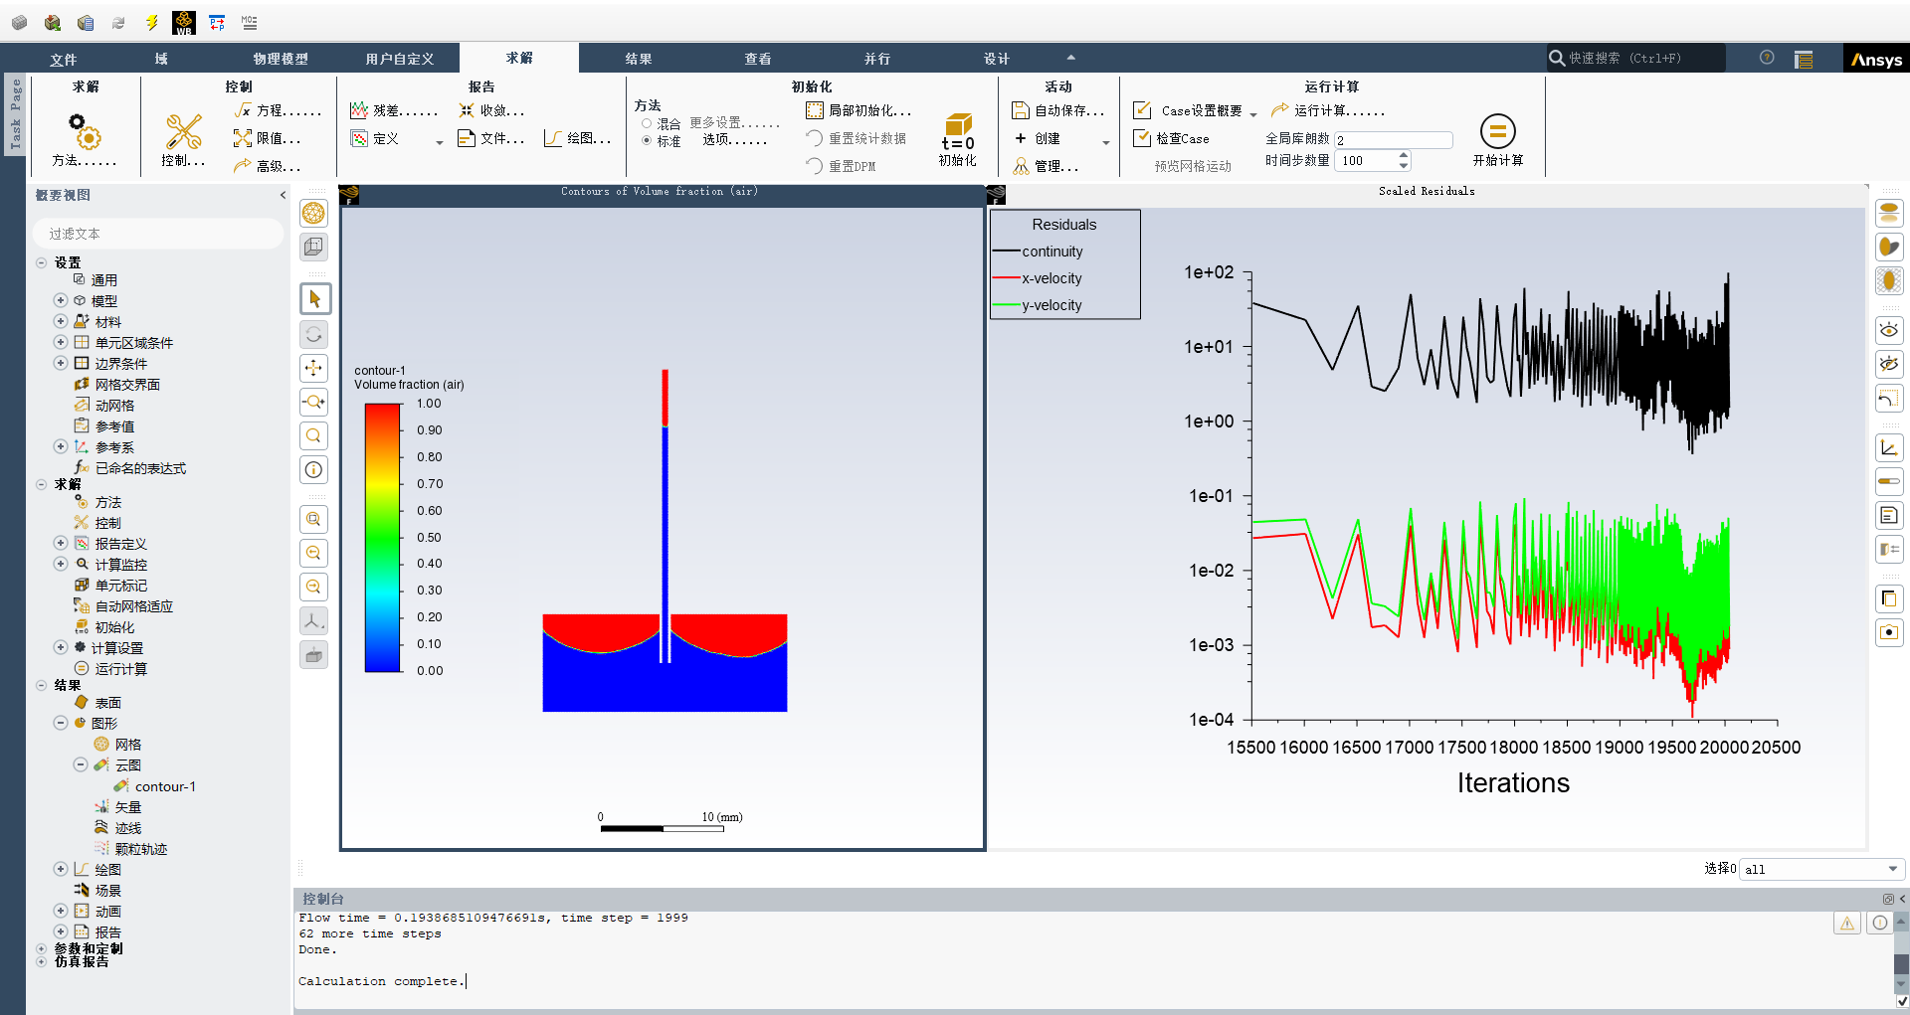Click the Workbench WB icon in top toolbar
This screenshot has height=1015, width=1910.
[184, 22]
